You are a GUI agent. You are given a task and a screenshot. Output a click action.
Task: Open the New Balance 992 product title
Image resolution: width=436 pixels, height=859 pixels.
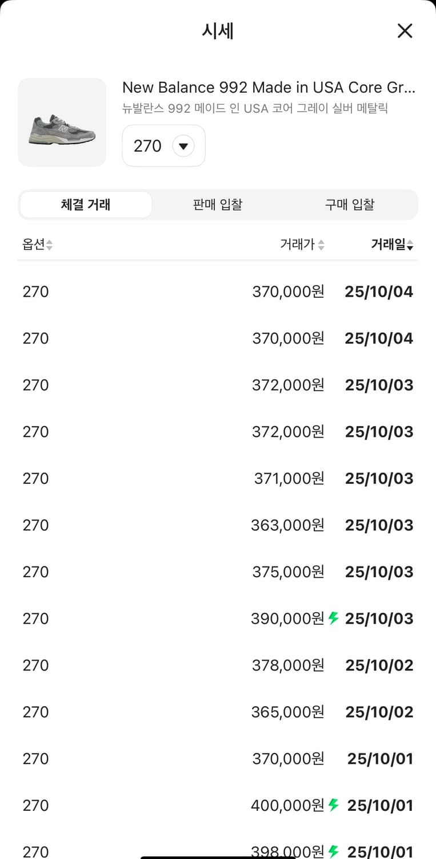coord(269,88)
